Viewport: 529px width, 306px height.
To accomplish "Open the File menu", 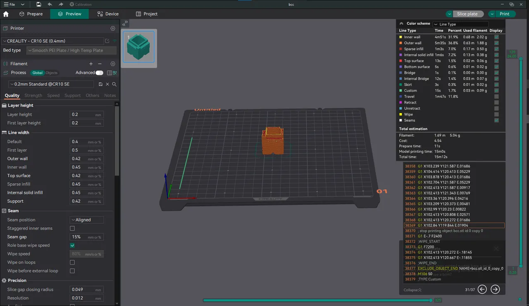I will [11, 4].
